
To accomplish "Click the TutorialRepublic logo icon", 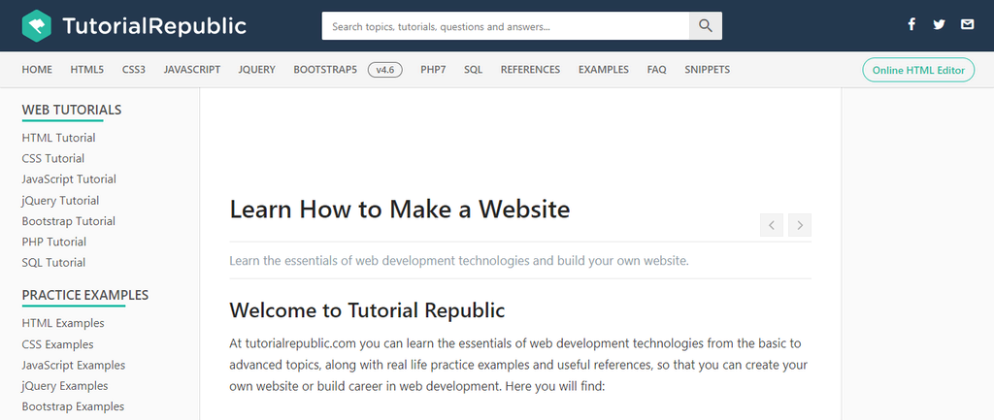I will [x=37, y=25].
